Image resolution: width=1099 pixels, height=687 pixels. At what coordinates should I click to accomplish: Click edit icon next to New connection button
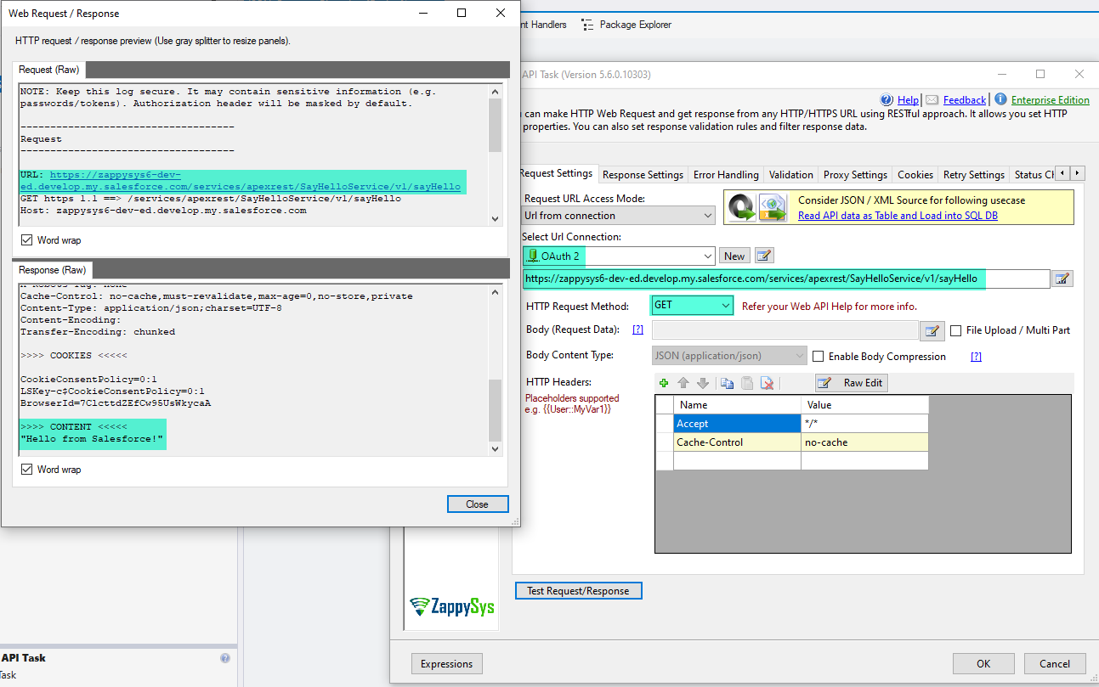pos(764,256)
